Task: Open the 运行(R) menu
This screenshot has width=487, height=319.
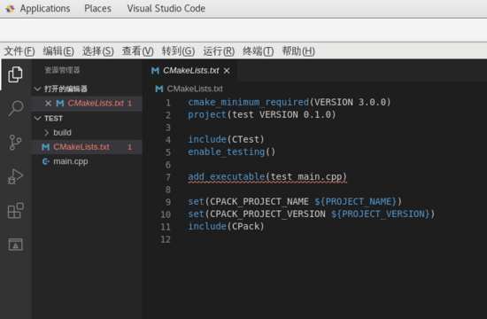Action: (219, 51)
